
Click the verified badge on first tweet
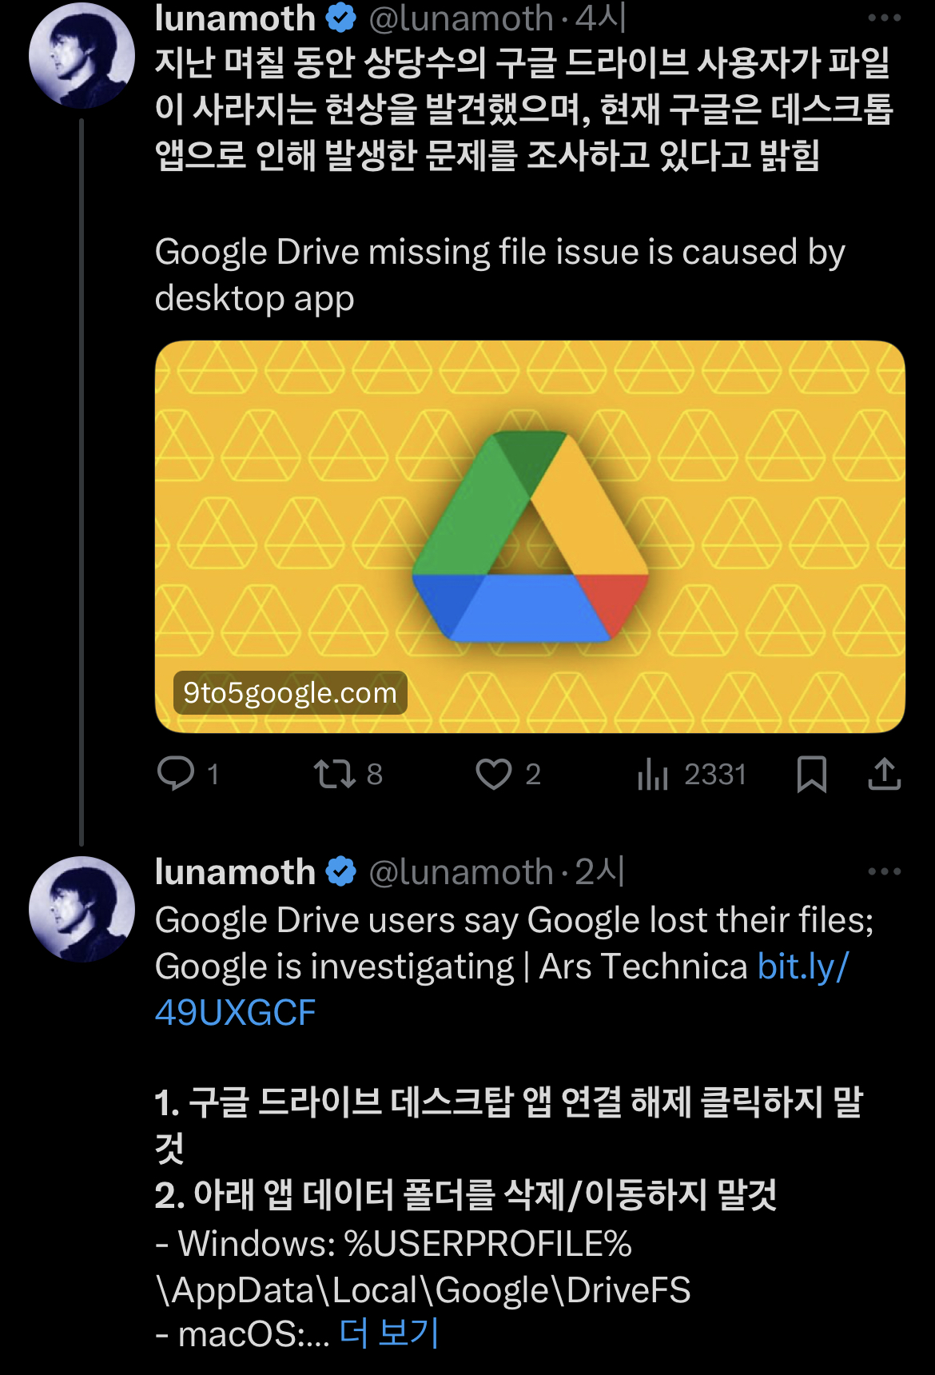pyautogui.click(x=341, y=18)
